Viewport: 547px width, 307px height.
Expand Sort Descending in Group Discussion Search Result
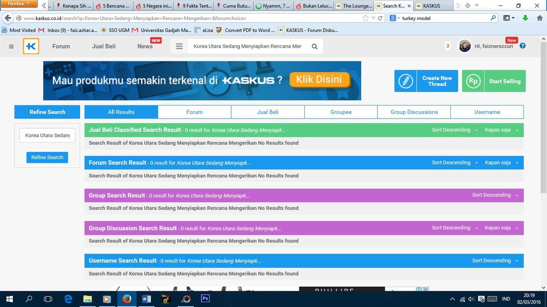pos(455,228)
